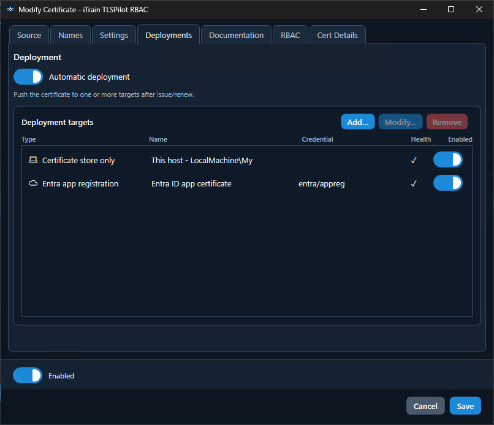Open the Names tab
Screen dimensions: 494x425
pyautogui.click(x=70, y=35)
